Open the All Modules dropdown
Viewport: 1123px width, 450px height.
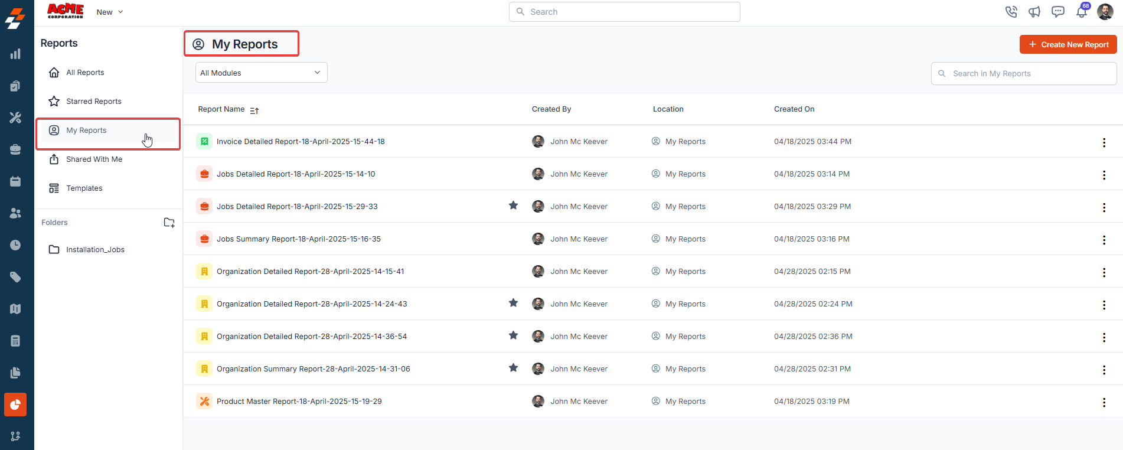pyautogui.click(x=261, y=73)
